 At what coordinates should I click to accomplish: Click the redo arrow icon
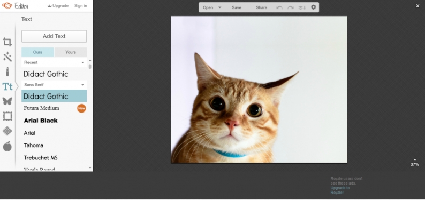pyautogui.click(x=290, y=7)
